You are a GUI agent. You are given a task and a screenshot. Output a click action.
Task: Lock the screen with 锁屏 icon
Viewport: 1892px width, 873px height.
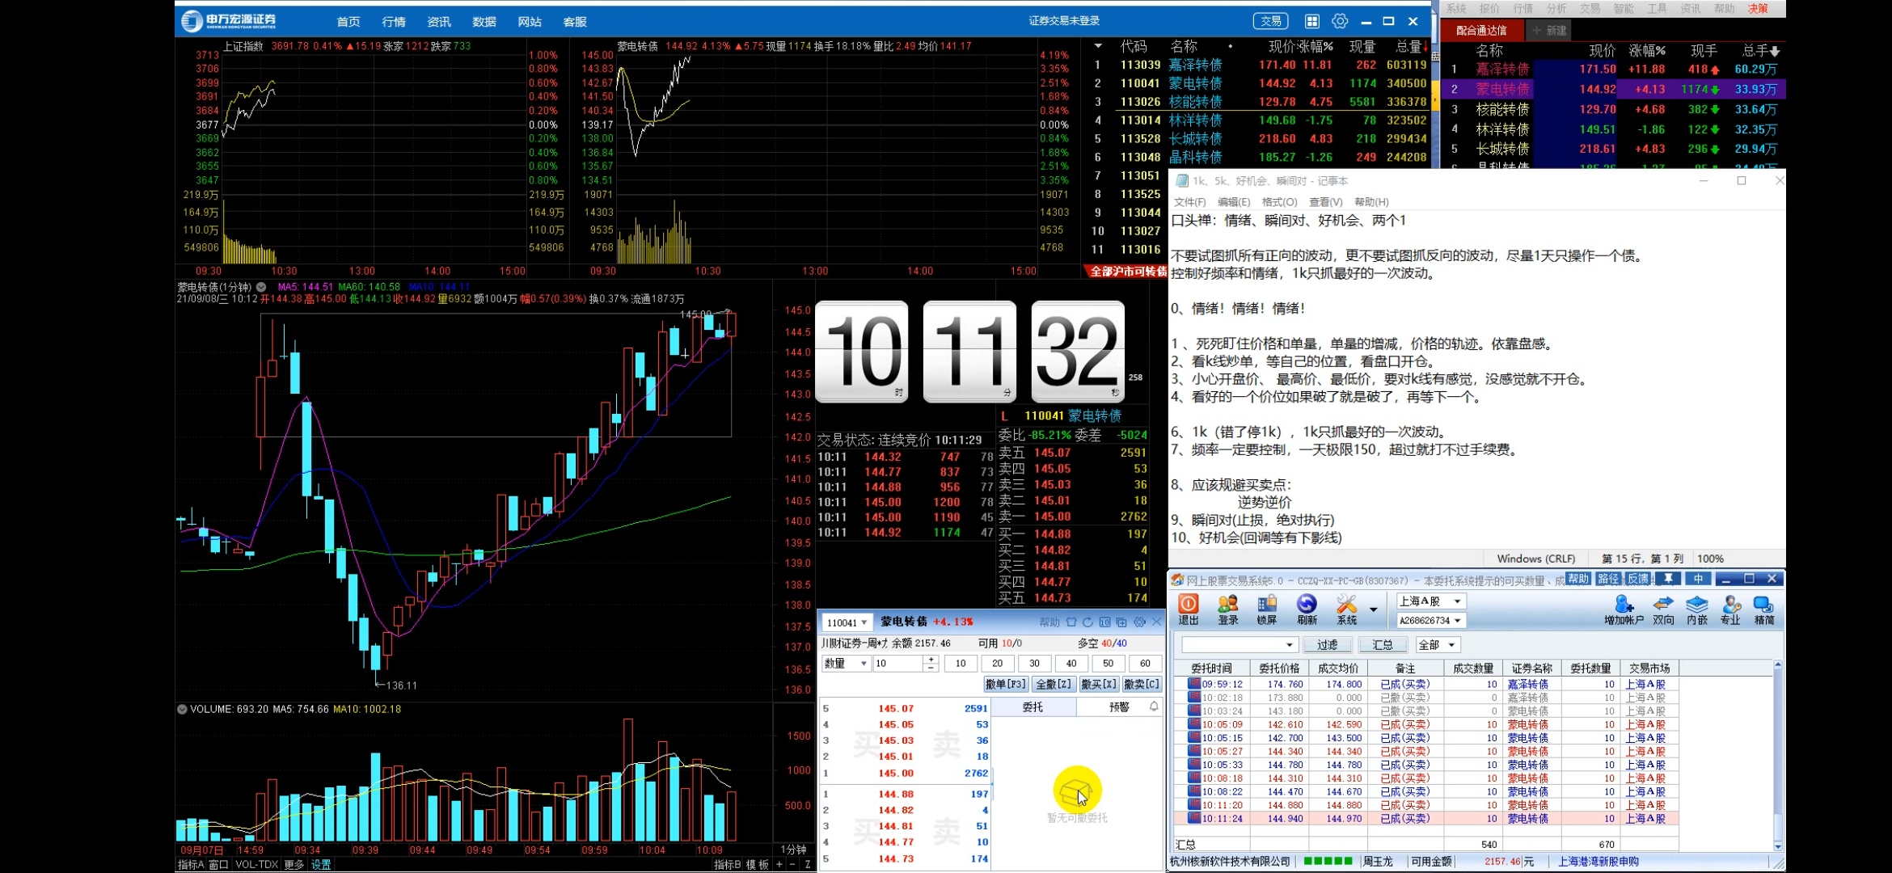pyautogui.click(x=1267, y=609)
